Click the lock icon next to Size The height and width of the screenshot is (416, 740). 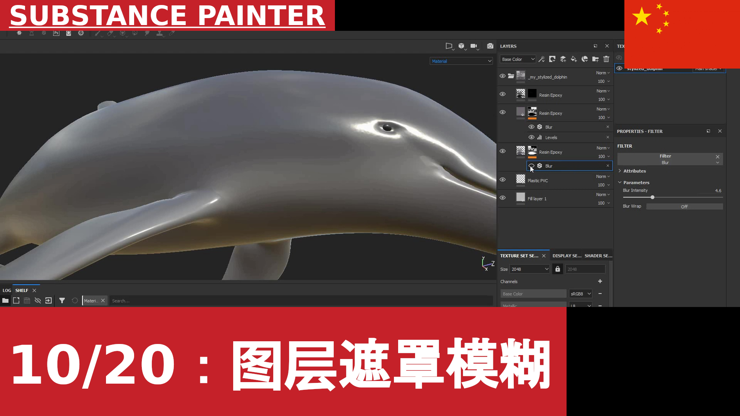pos(558,269)
